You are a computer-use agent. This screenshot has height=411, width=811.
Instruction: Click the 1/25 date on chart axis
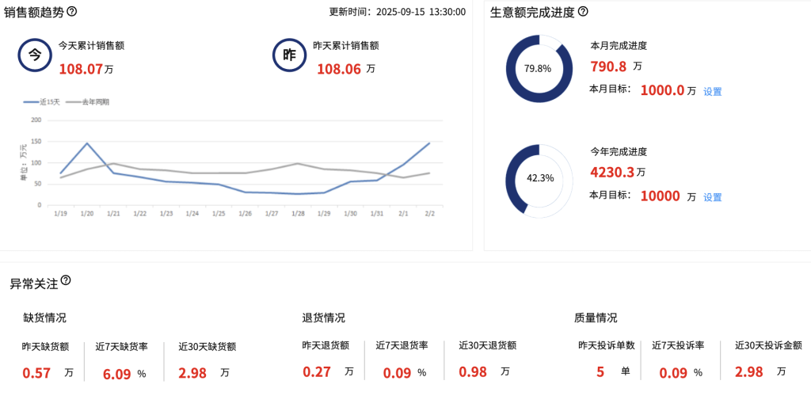pos(219,214)
